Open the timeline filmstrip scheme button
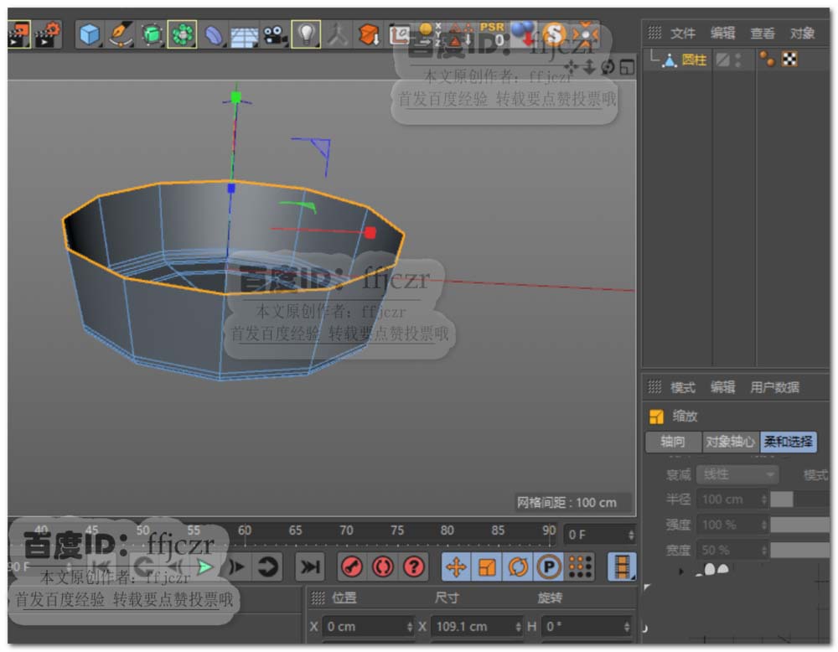This screenshot has height=652, width=838. coord(622,567)
